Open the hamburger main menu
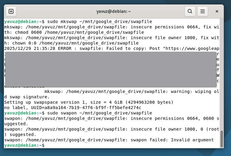 203,11
